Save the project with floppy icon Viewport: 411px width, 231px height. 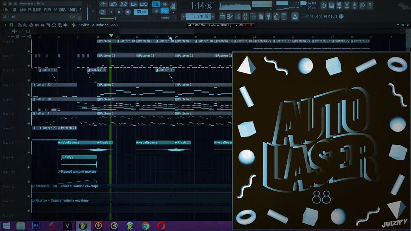pyautogui.click(x=331, y=5)
